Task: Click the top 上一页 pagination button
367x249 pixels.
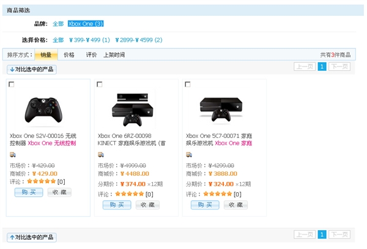Action: [x=305, y=67]
